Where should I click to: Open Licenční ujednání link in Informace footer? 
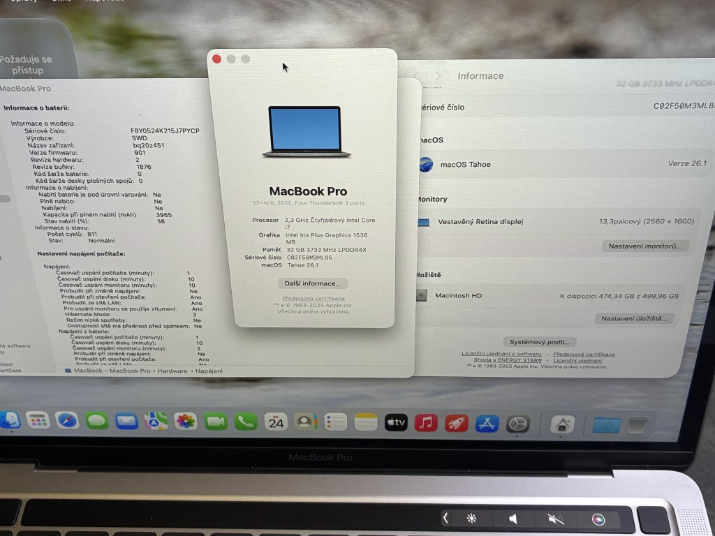pyautogui.click(x=577, y=361)
